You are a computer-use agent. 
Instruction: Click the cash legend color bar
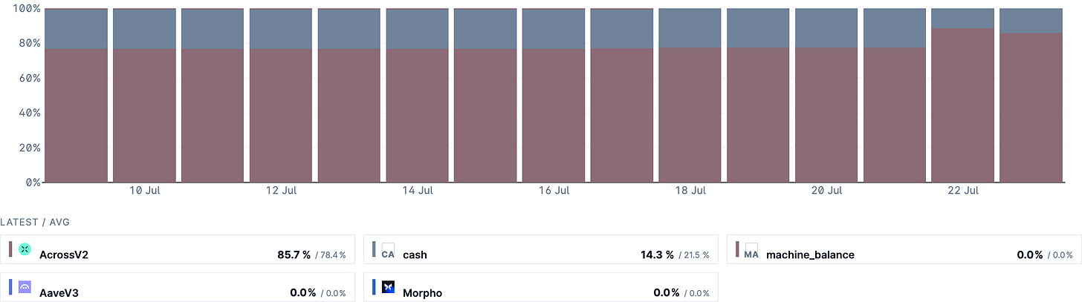[374, 249]
